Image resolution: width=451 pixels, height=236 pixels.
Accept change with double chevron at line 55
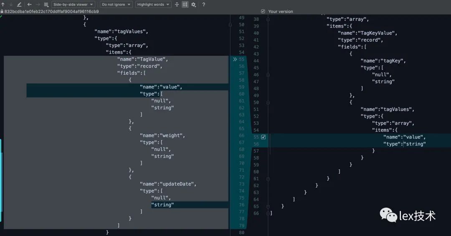click(x=235, y=59)
